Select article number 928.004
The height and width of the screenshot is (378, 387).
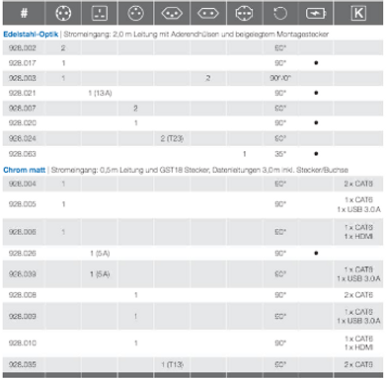click(23, 184)
